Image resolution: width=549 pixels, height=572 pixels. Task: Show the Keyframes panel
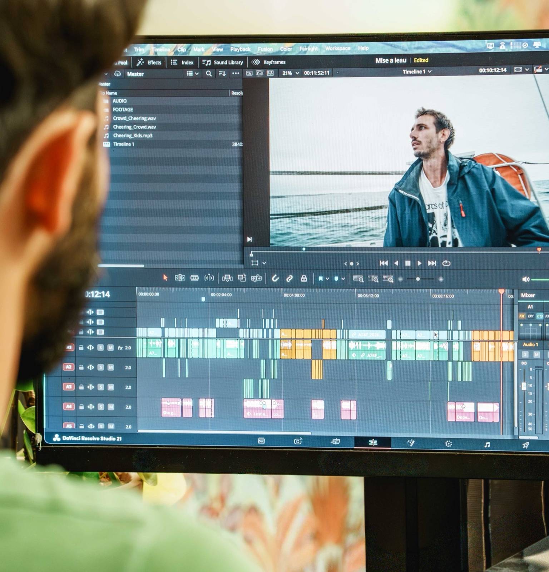click(268, 62)
